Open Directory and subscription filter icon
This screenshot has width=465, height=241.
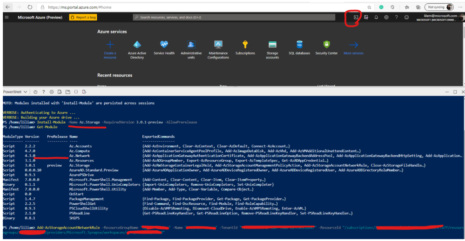click(366, 18)
